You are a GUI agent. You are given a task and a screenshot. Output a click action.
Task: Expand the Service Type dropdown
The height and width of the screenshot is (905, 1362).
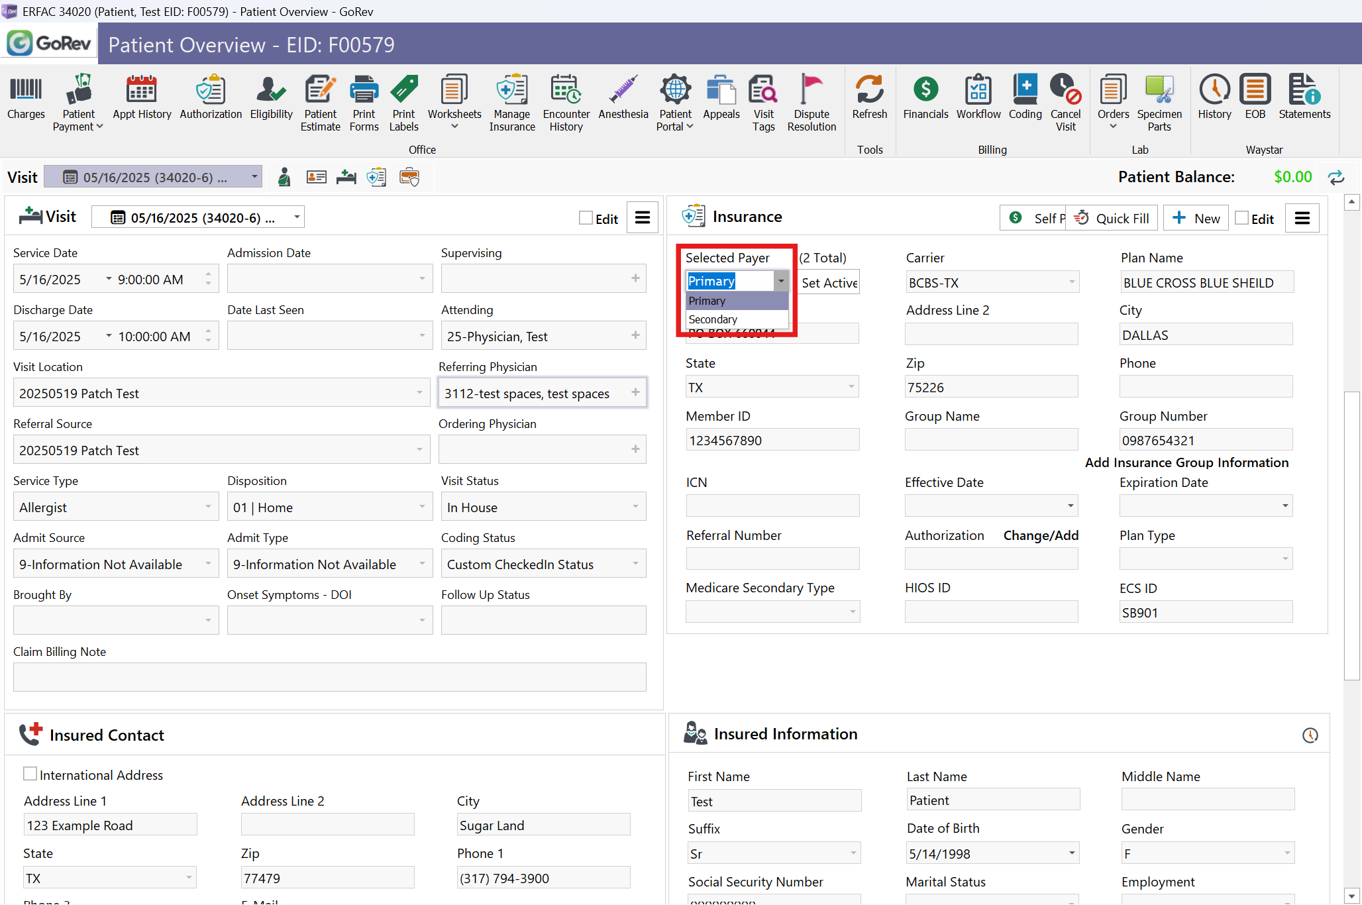pyautogui.click(x=208, y=507)
